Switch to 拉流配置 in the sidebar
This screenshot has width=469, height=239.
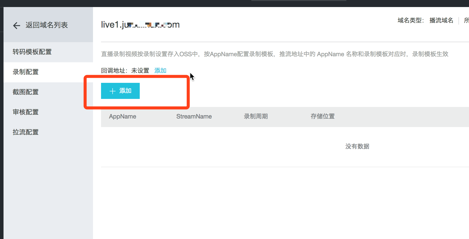point(26,132)
